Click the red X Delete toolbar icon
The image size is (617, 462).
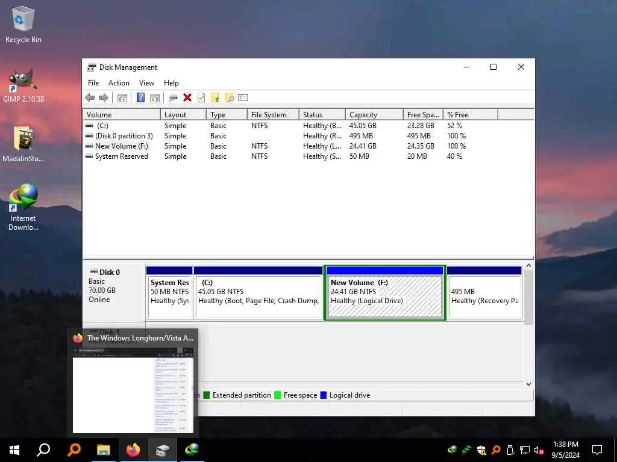[x=187, y=98]
